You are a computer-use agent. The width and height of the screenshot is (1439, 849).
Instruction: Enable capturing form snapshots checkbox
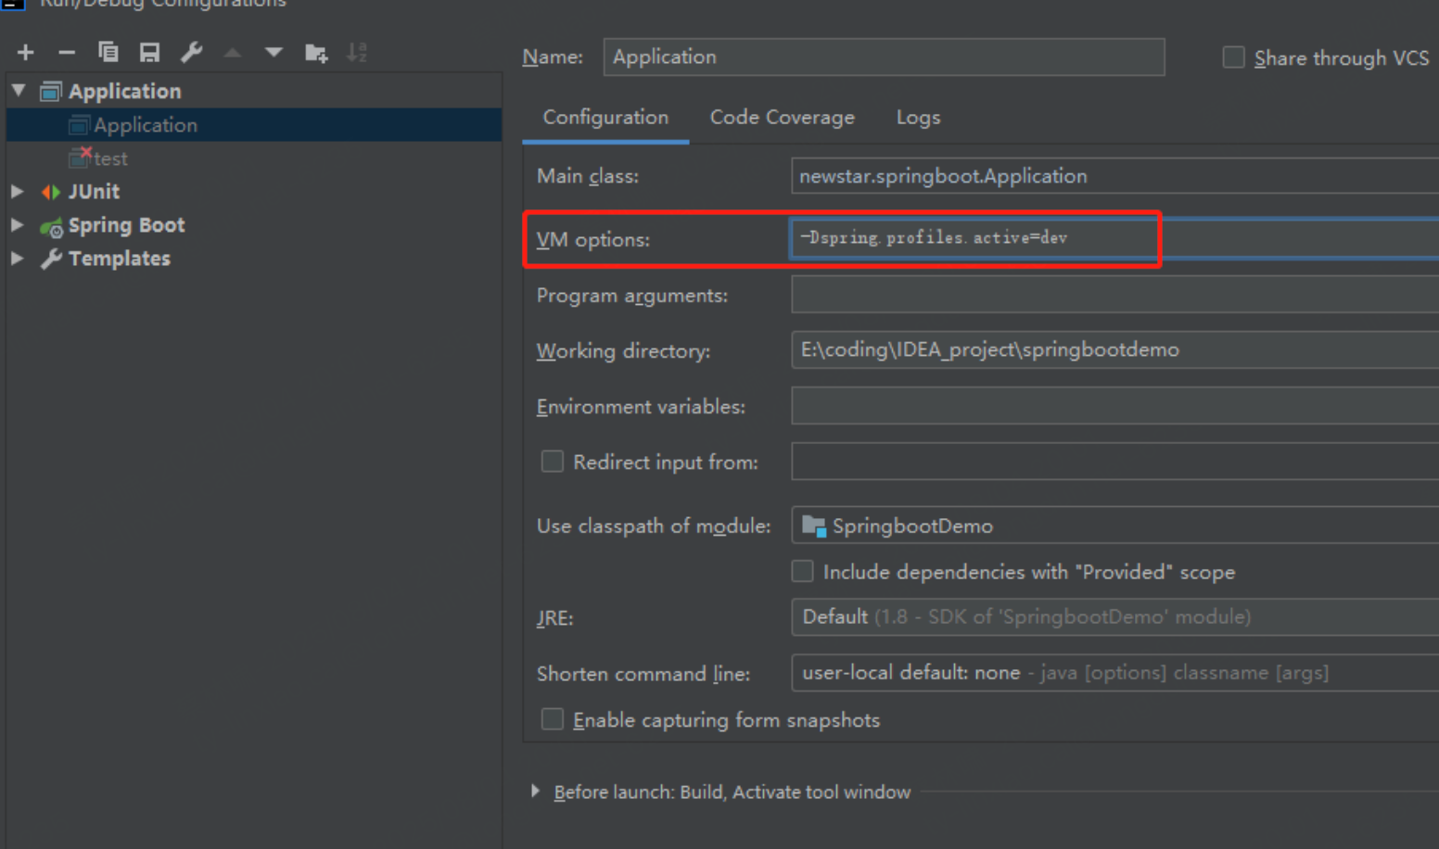pos(552,719)
